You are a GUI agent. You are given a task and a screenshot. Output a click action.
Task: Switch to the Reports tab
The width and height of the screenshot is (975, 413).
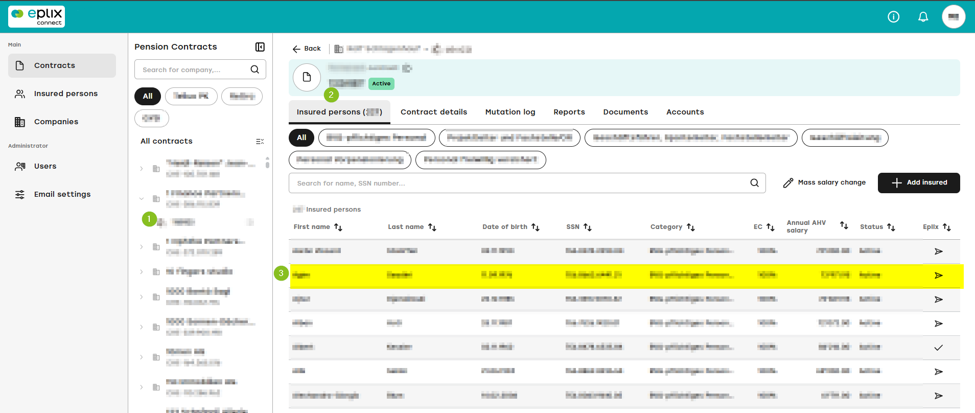click(x=569, y=112)
